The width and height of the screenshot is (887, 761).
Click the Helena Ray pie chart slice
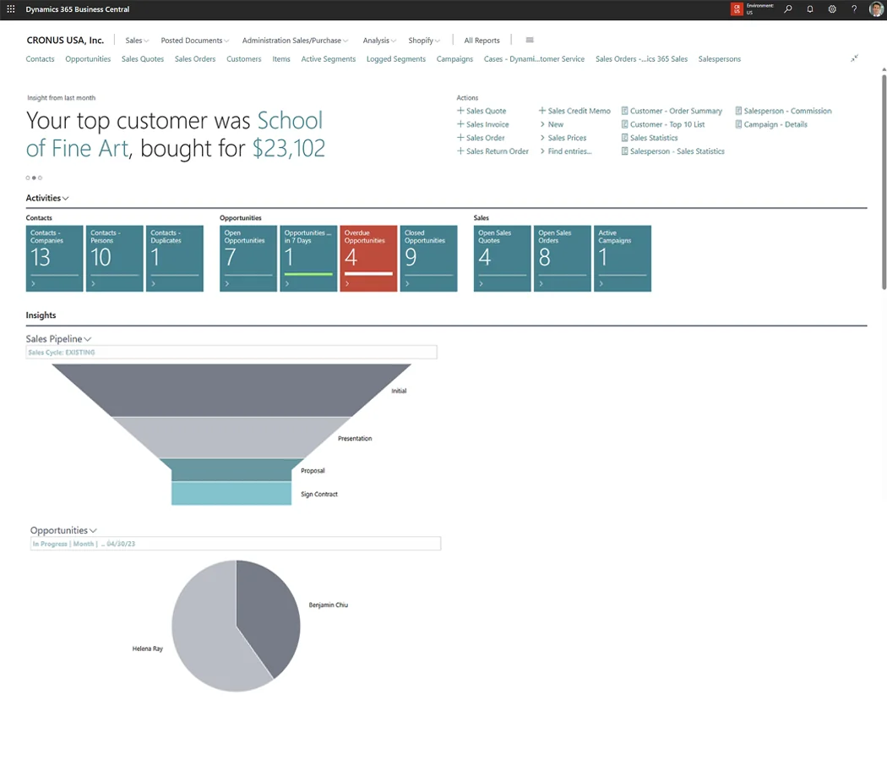[204, 628]
